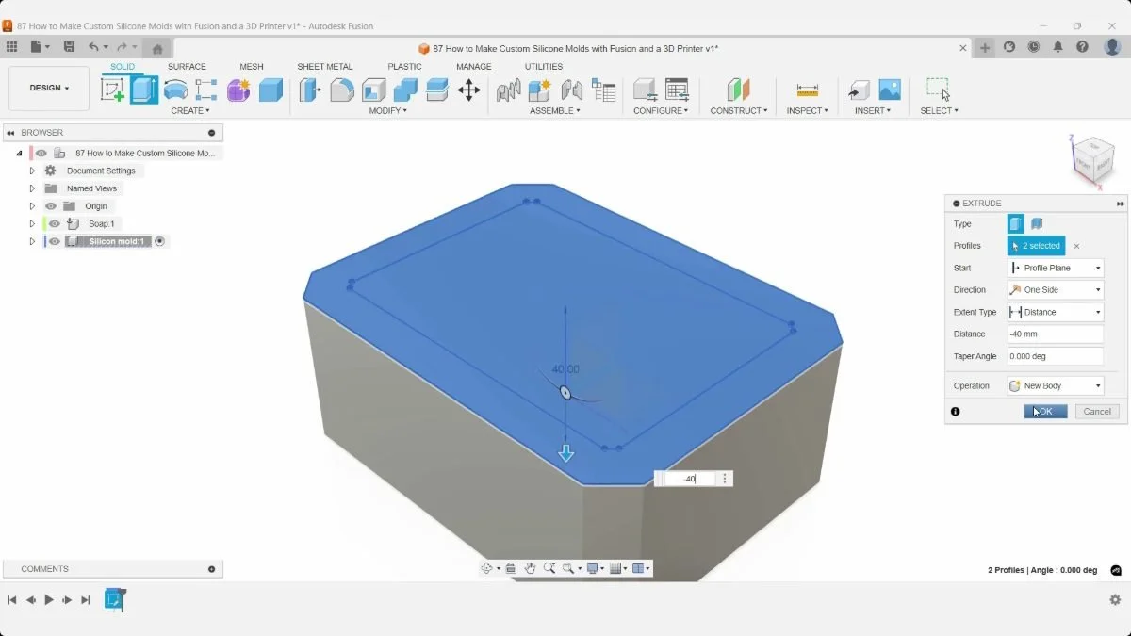Click the ViewCube navigation cube
The image size is (1131, 636).
(1094, 161)
